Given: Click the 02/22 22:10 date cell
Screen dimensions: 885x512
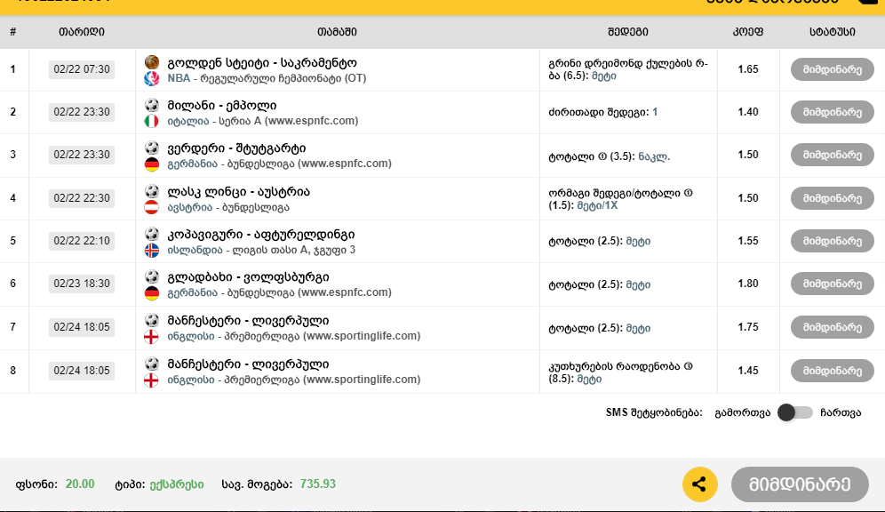Looking at the screenshot, I should click(x=82, y=241).
